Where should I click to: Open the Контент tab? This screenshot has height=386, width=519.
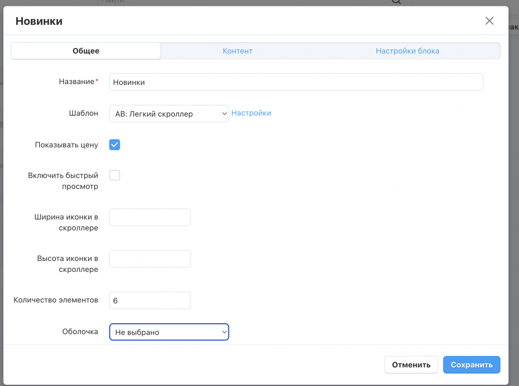(x=237, y=51)
